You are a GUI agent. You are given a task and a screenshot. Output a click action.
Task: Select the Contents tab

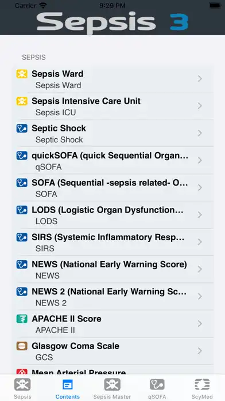click(68, 389)
